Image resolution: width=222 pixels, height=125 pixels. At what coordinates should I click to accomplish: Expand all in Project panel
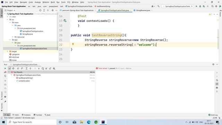tap(44, 10)
